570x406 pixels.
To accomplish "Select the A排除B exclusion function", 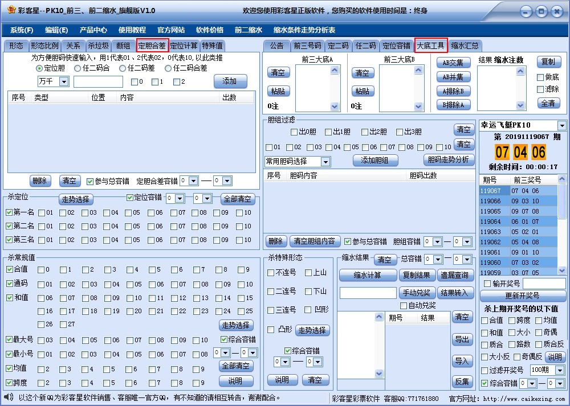I will tap(453, 91).
